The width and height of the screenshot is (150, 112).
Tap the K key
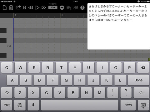[107, 80]
